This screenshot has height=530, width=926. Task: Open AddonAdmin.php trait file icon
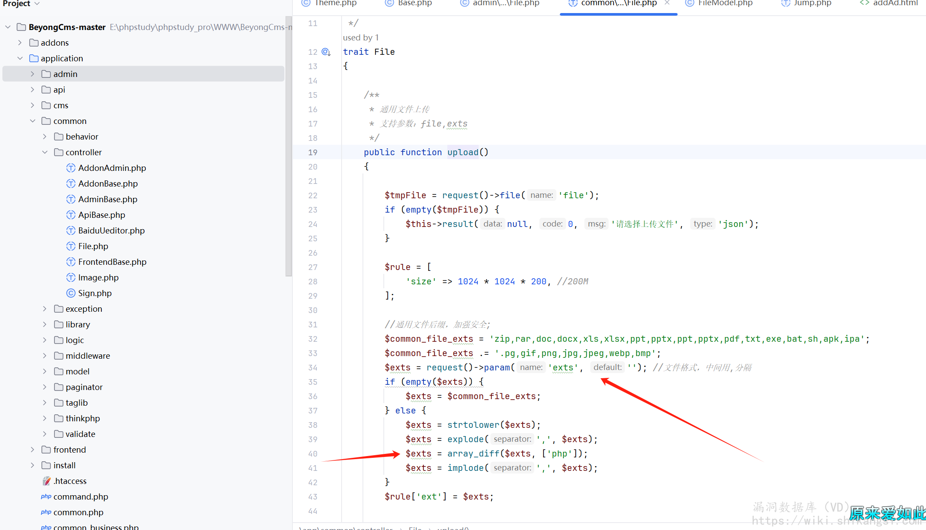pos(71,168)
